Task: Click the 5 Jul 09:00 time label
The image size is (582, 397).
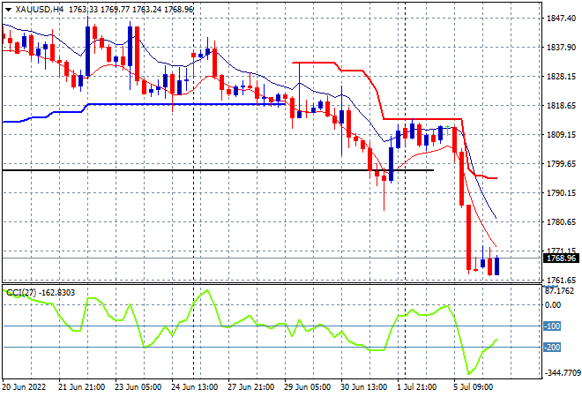Action: [474, 387]
